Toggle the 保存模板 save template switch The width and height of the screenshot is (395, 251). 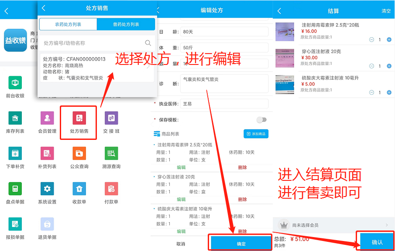[261, 120]
